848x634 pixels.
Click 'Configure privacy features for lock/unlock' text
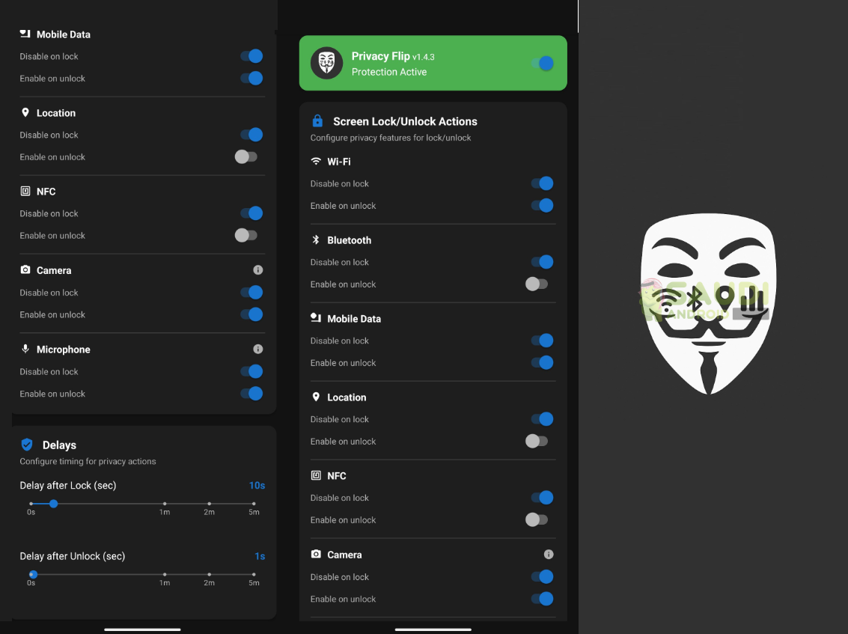pyautogui.click(x=391, y=138)
